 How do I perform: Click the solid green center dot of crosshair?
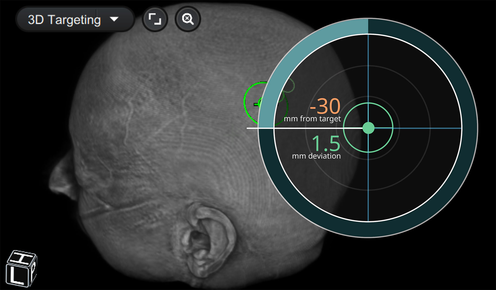368,128
